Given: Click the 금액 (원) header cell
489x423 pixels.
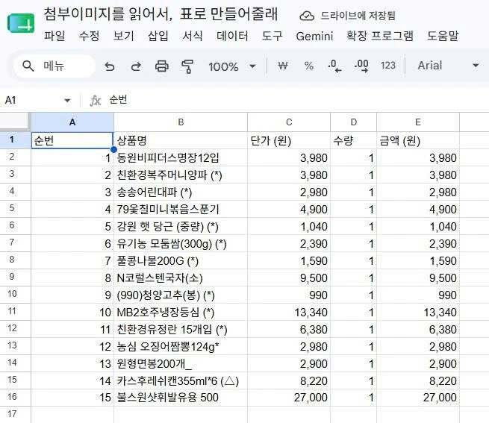Looking at the screenshot, I should [418, 140].
